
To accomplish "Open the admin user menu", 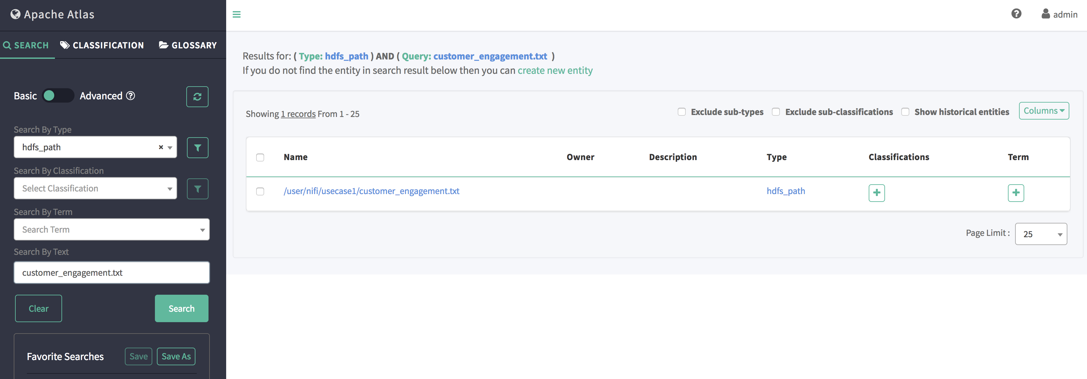I will click(x=1059, y=14).
